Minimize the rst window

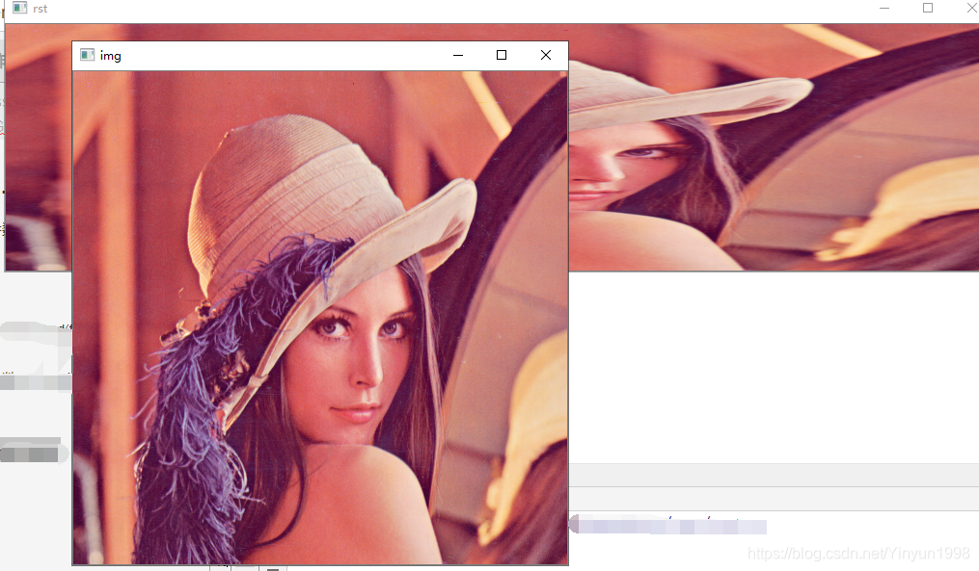pyautogui.click(x=884, y=8)
